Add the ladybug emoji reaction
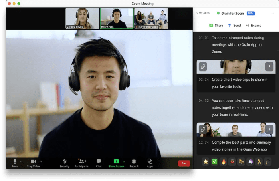 (x=232, y=161)
